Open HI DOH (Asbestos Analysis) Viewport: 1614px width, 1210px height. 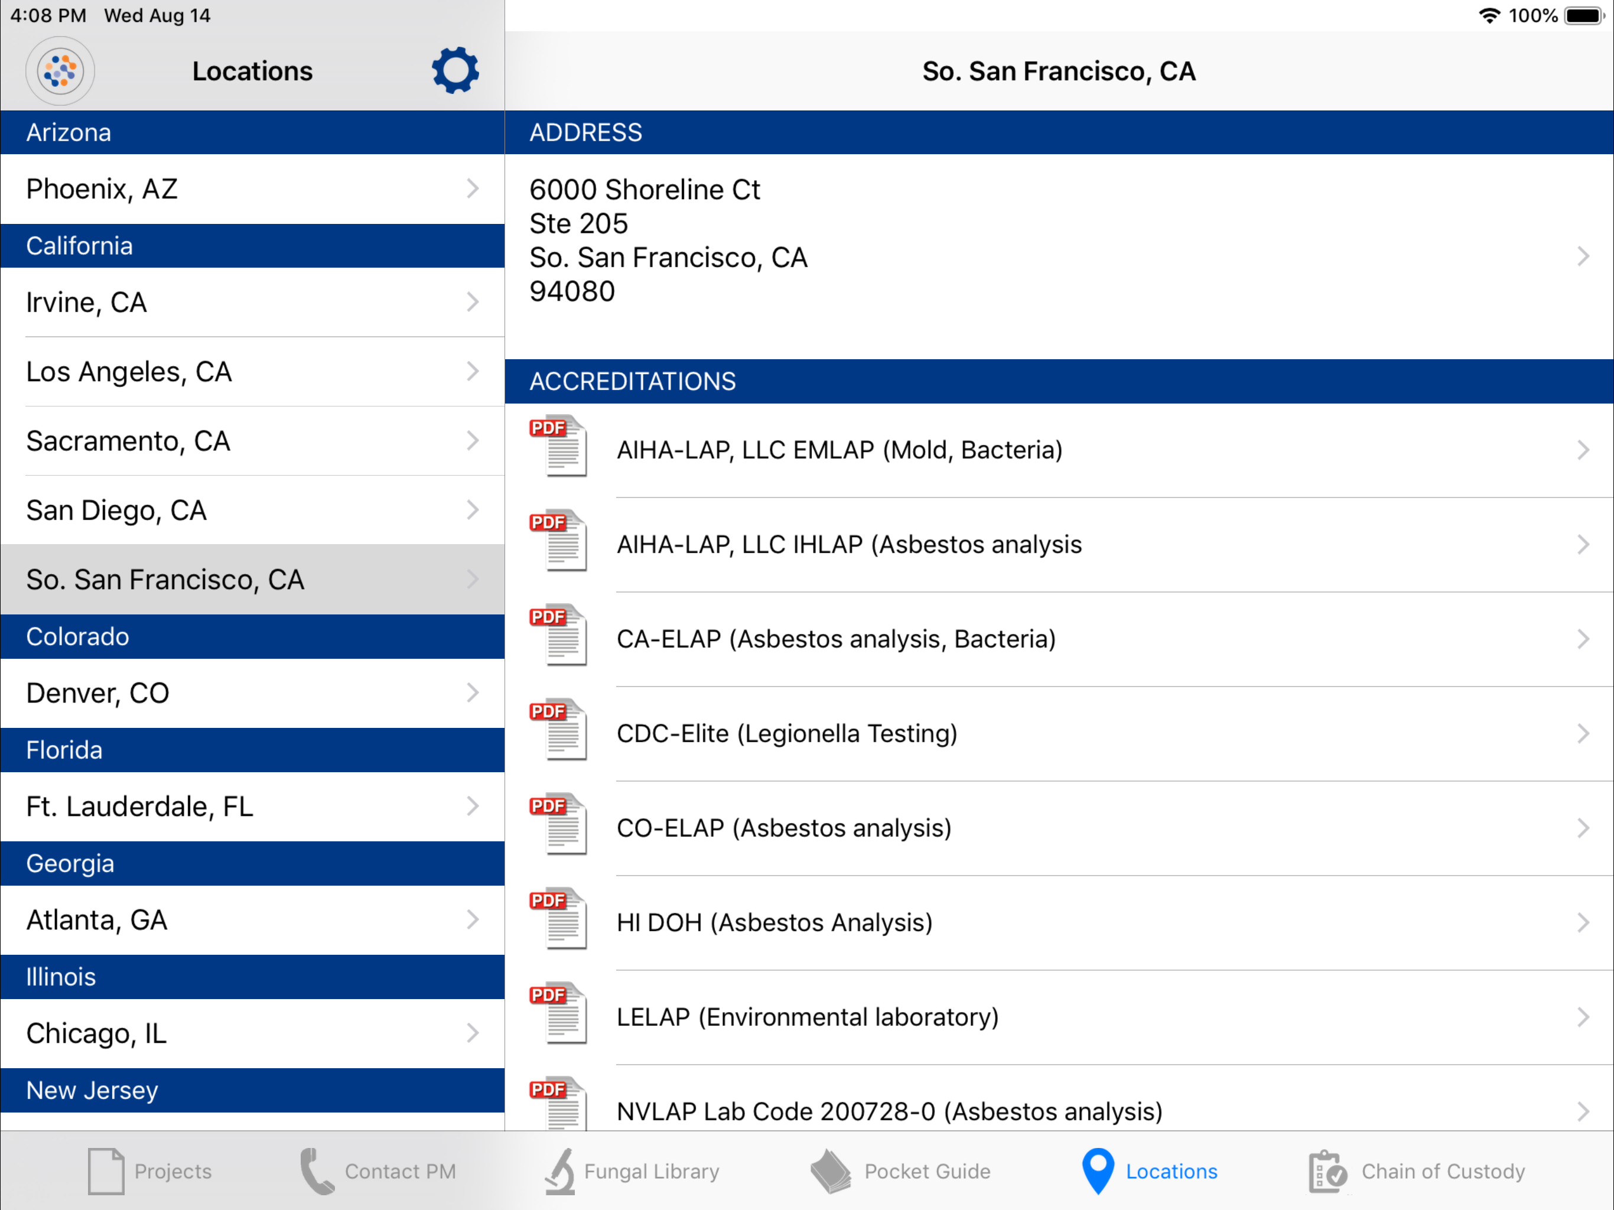(x=1059, y=922)
